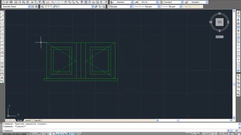This screenshot has height=135, width=241.
Task: Select the Line tool in the Draw toolbar
Action: pyautogui.click(x=2, y=12)
